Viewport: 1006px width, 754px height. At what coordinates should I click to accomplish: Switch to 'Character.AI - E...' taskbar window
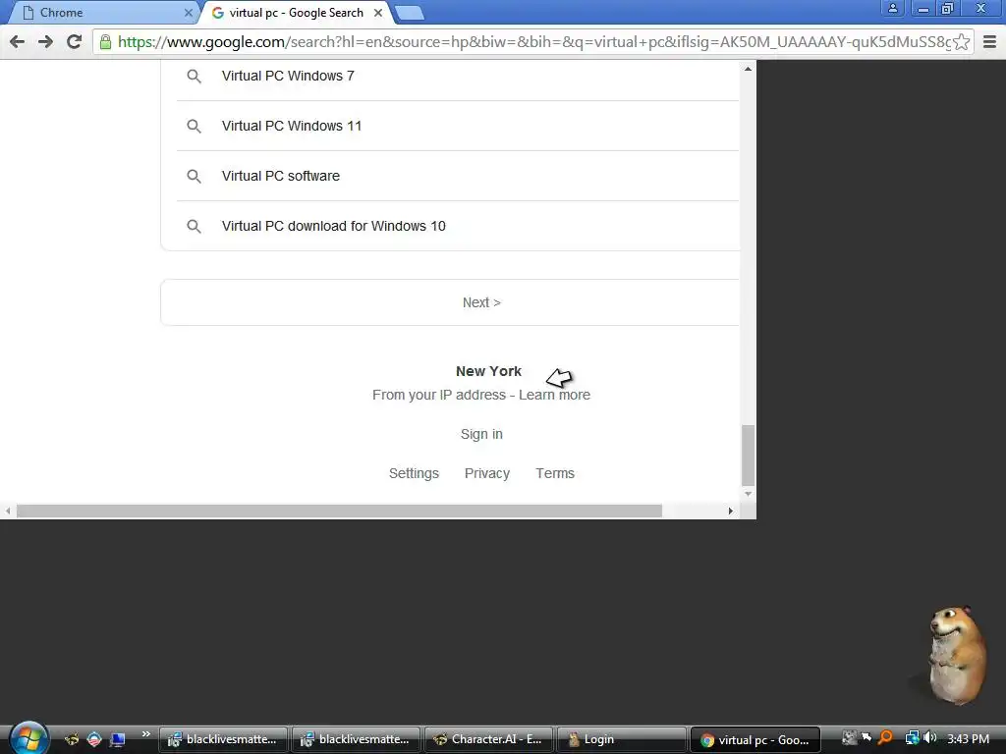[x=487, y=739]
